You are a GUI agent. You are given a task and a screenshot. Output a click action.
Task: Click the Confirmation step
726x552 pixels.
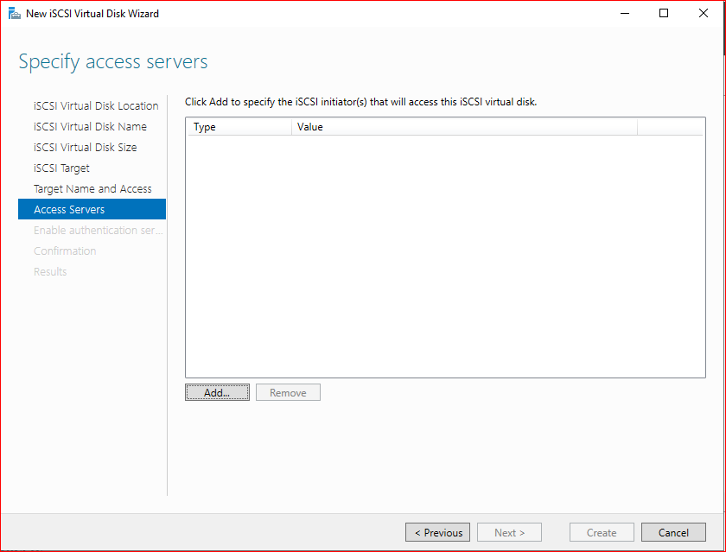[x=65, y=251]
